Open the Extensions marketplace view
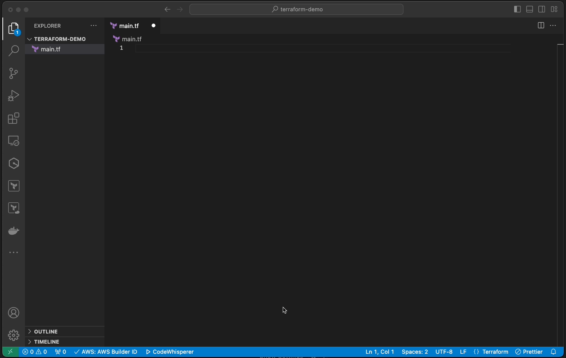Viewport: 566px width, 358px height. (14, 118)
